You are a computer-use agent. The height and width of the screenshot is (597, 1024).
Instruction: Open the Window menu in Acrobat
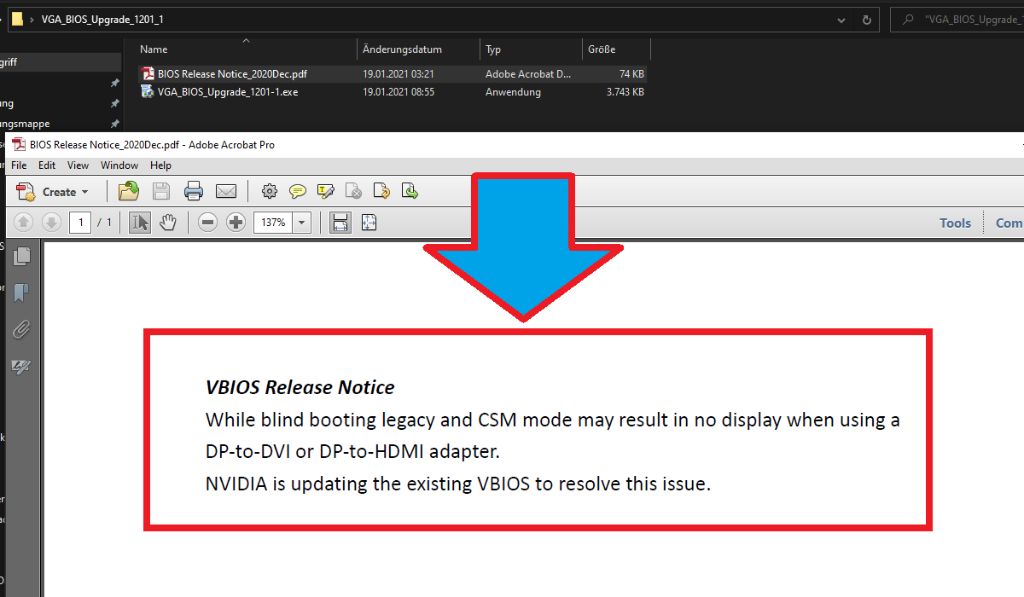tap(119, 165)
